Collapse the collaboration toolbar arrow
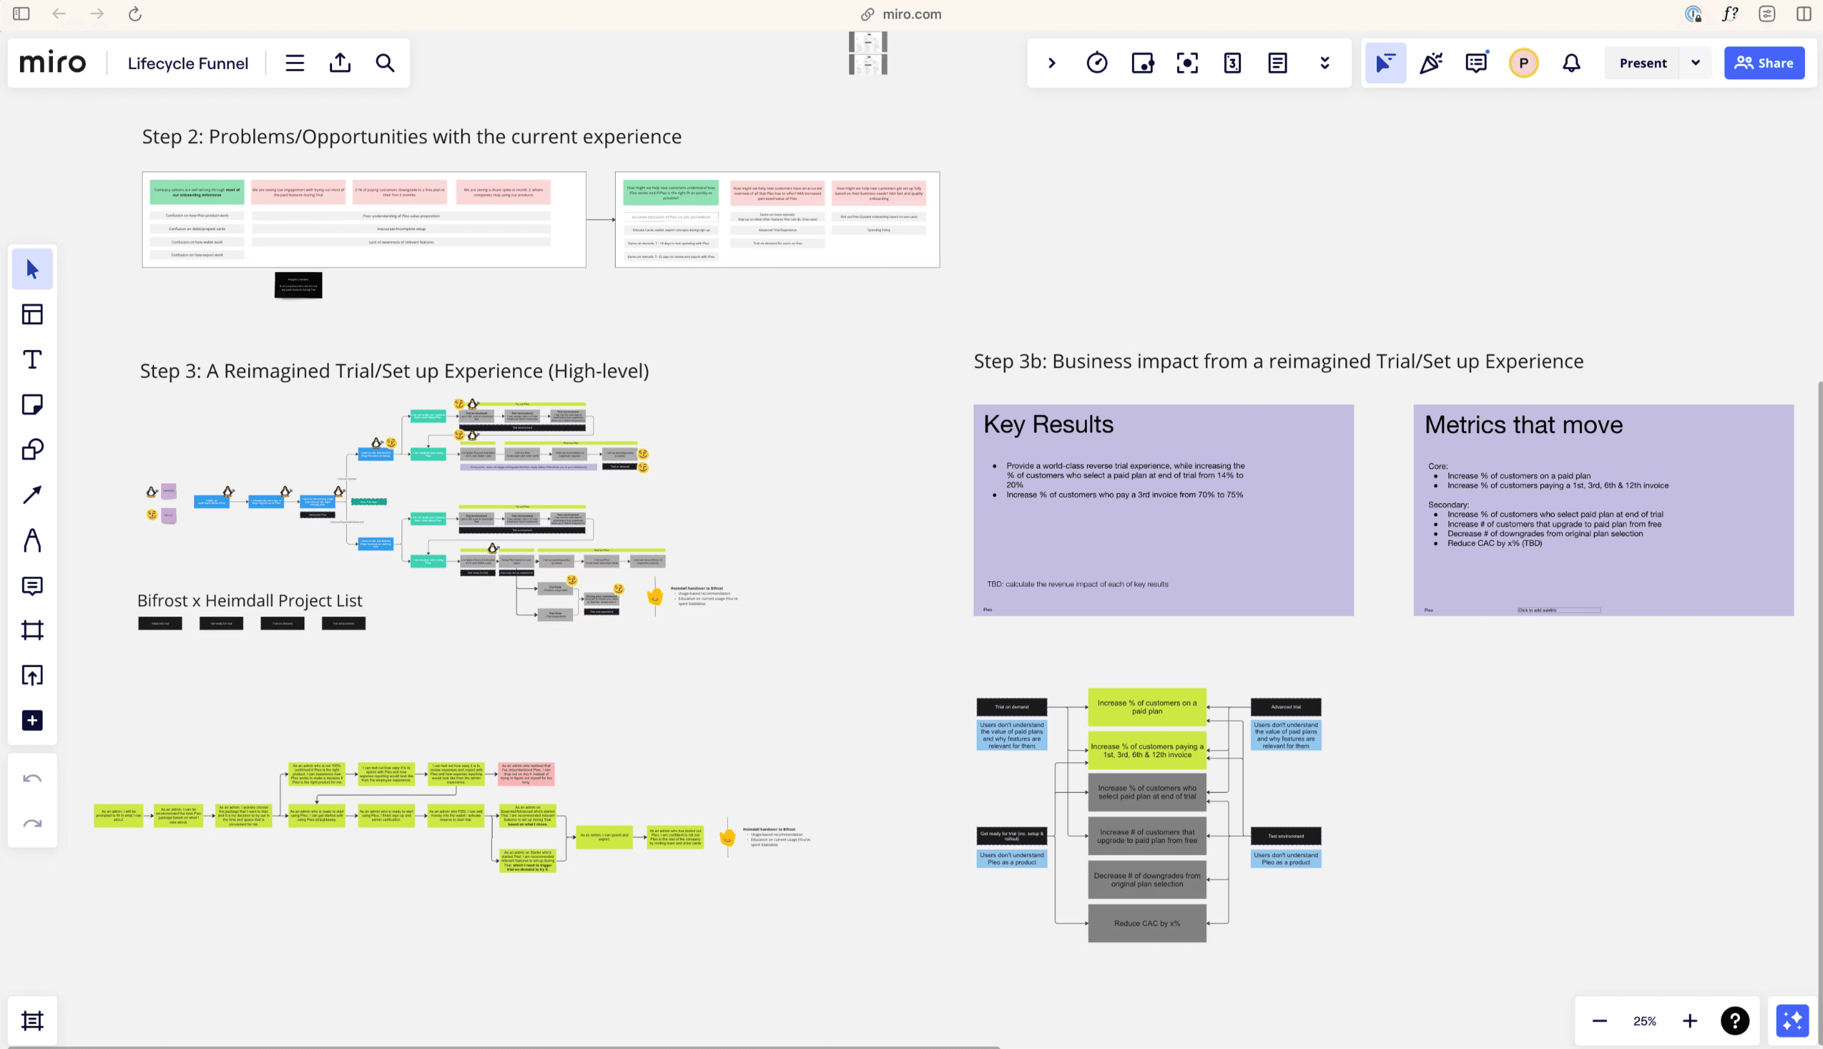 pyautogui.click(x=1052, y=63)
